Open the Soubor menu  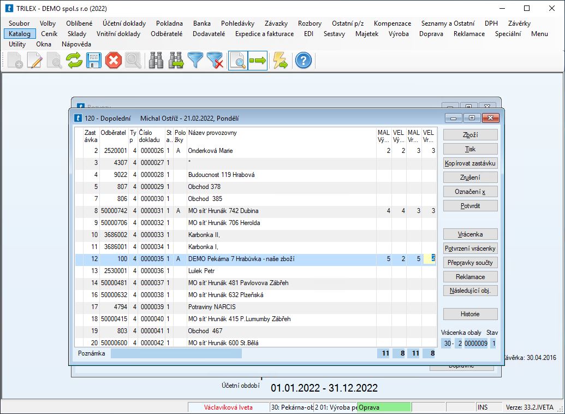pos(20,23)
